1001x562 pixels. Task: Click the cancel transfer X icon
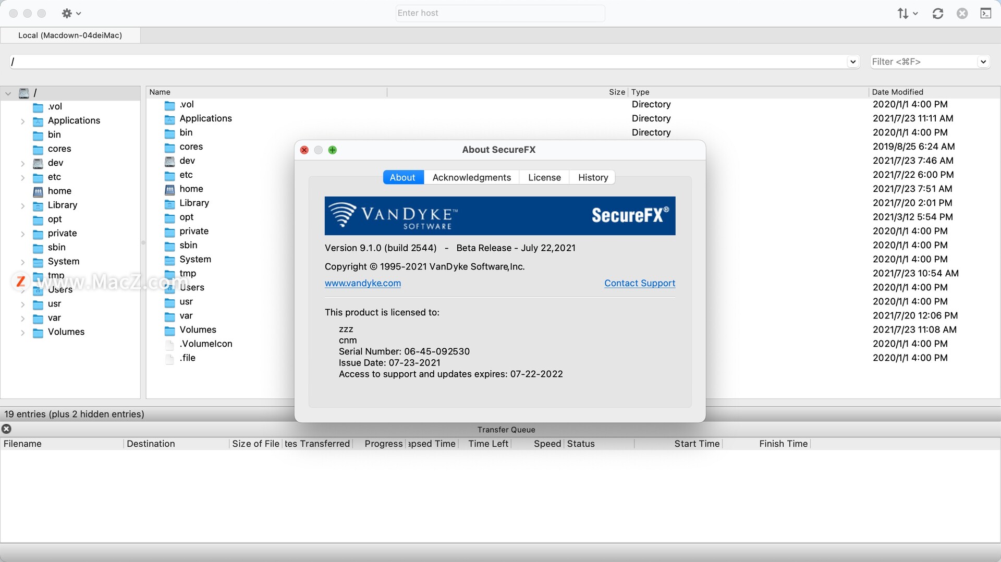tap(962, 14)
